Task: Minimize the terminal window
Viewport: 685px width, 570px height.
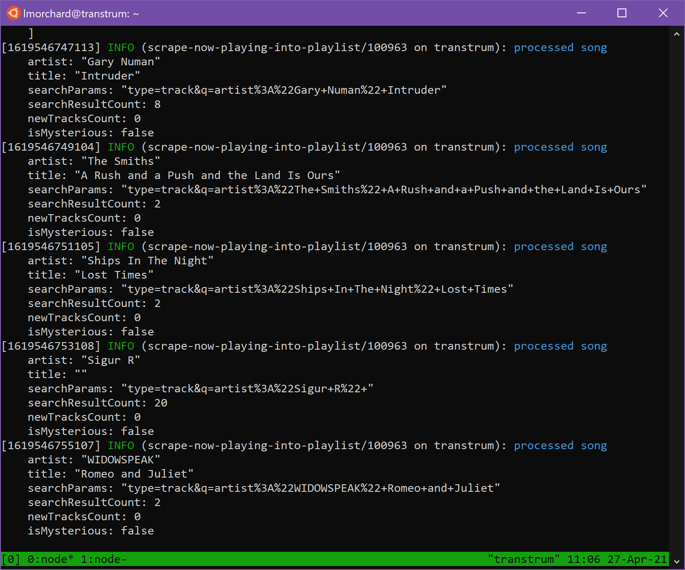Action: point(581,13)
